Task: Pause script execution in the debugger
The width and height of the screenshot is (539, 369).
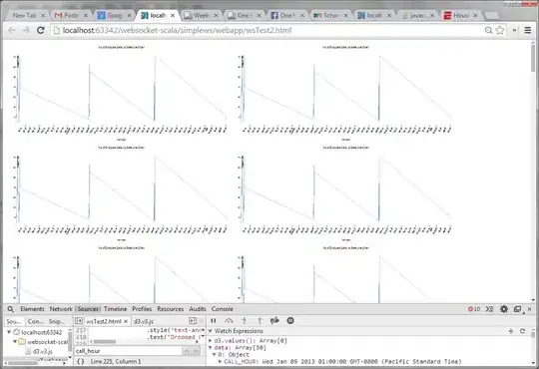Action: [214, 320]
